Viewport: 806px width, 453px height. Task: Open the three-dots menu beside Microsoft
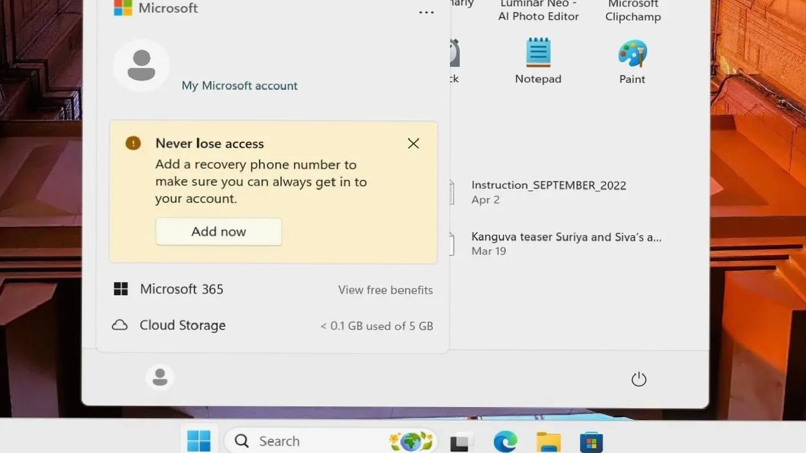(426, 13)
